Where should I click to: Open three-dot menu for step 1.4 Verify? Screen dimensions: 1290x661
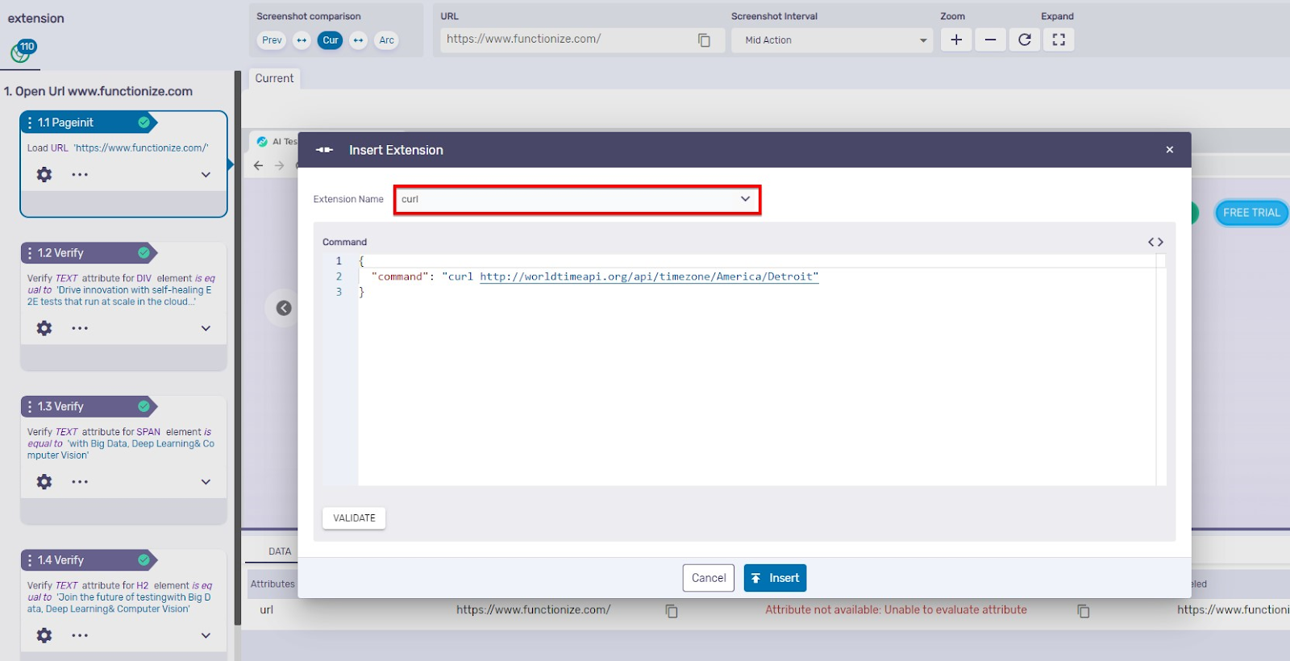click(x=80, y=635)
